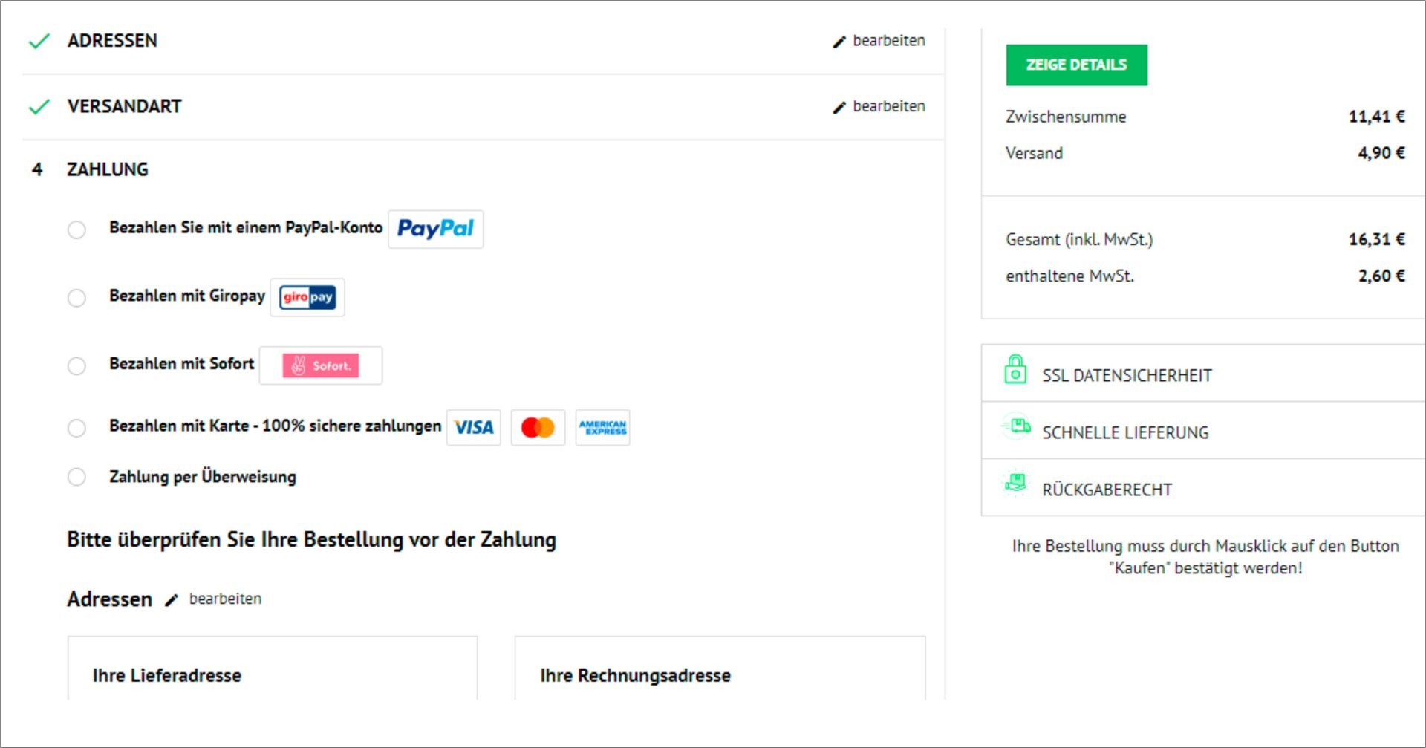Choose the Giropay payment radio button
The height and width of the screenshot is (748, 1426).
pos(76,298)
